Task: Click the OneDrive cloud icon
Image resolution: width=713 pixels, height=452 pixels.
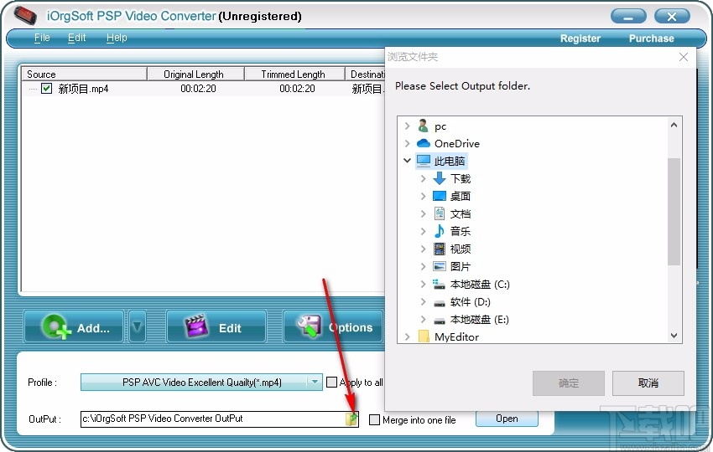Action: coord(424,143)
